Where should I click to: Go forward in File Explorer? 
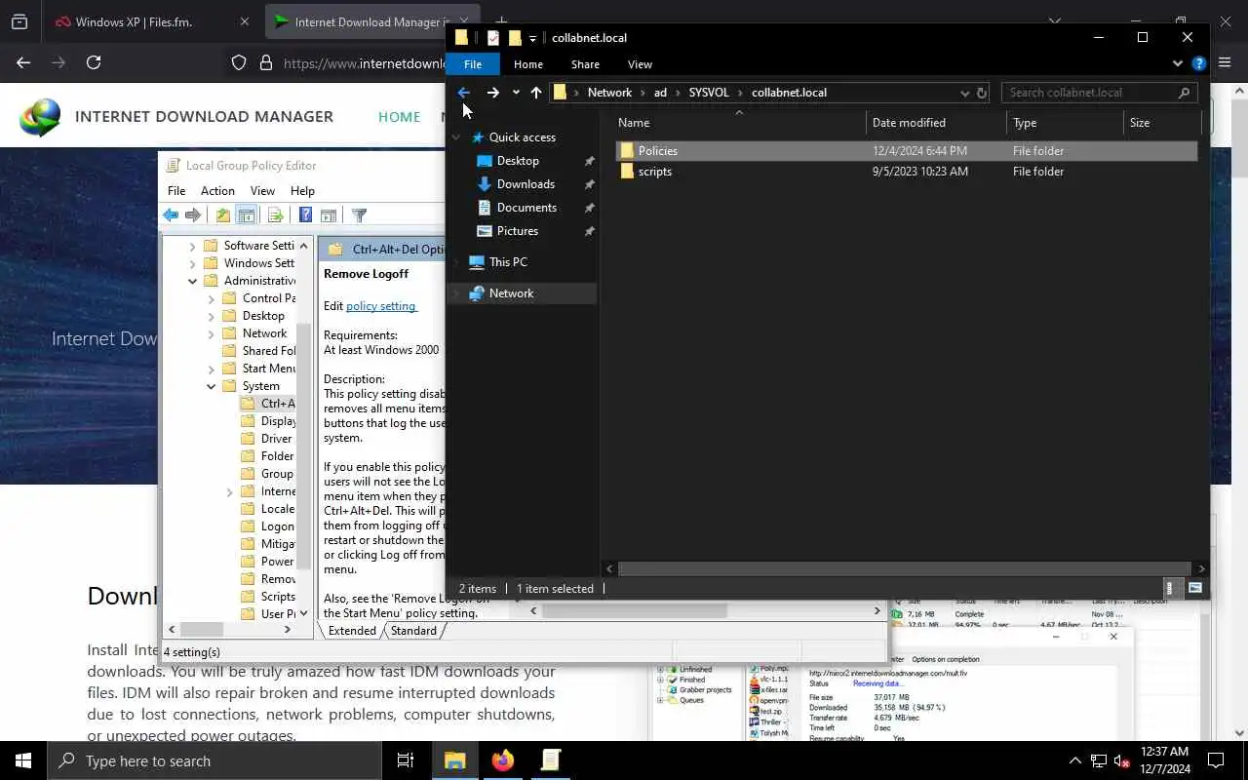492,93
